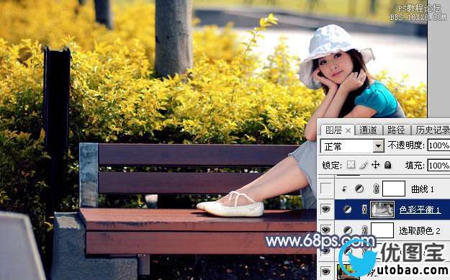Screen dimensions: 450x280
Task: Hide the 选取颜色 2 layer
Action: [325, 230]
